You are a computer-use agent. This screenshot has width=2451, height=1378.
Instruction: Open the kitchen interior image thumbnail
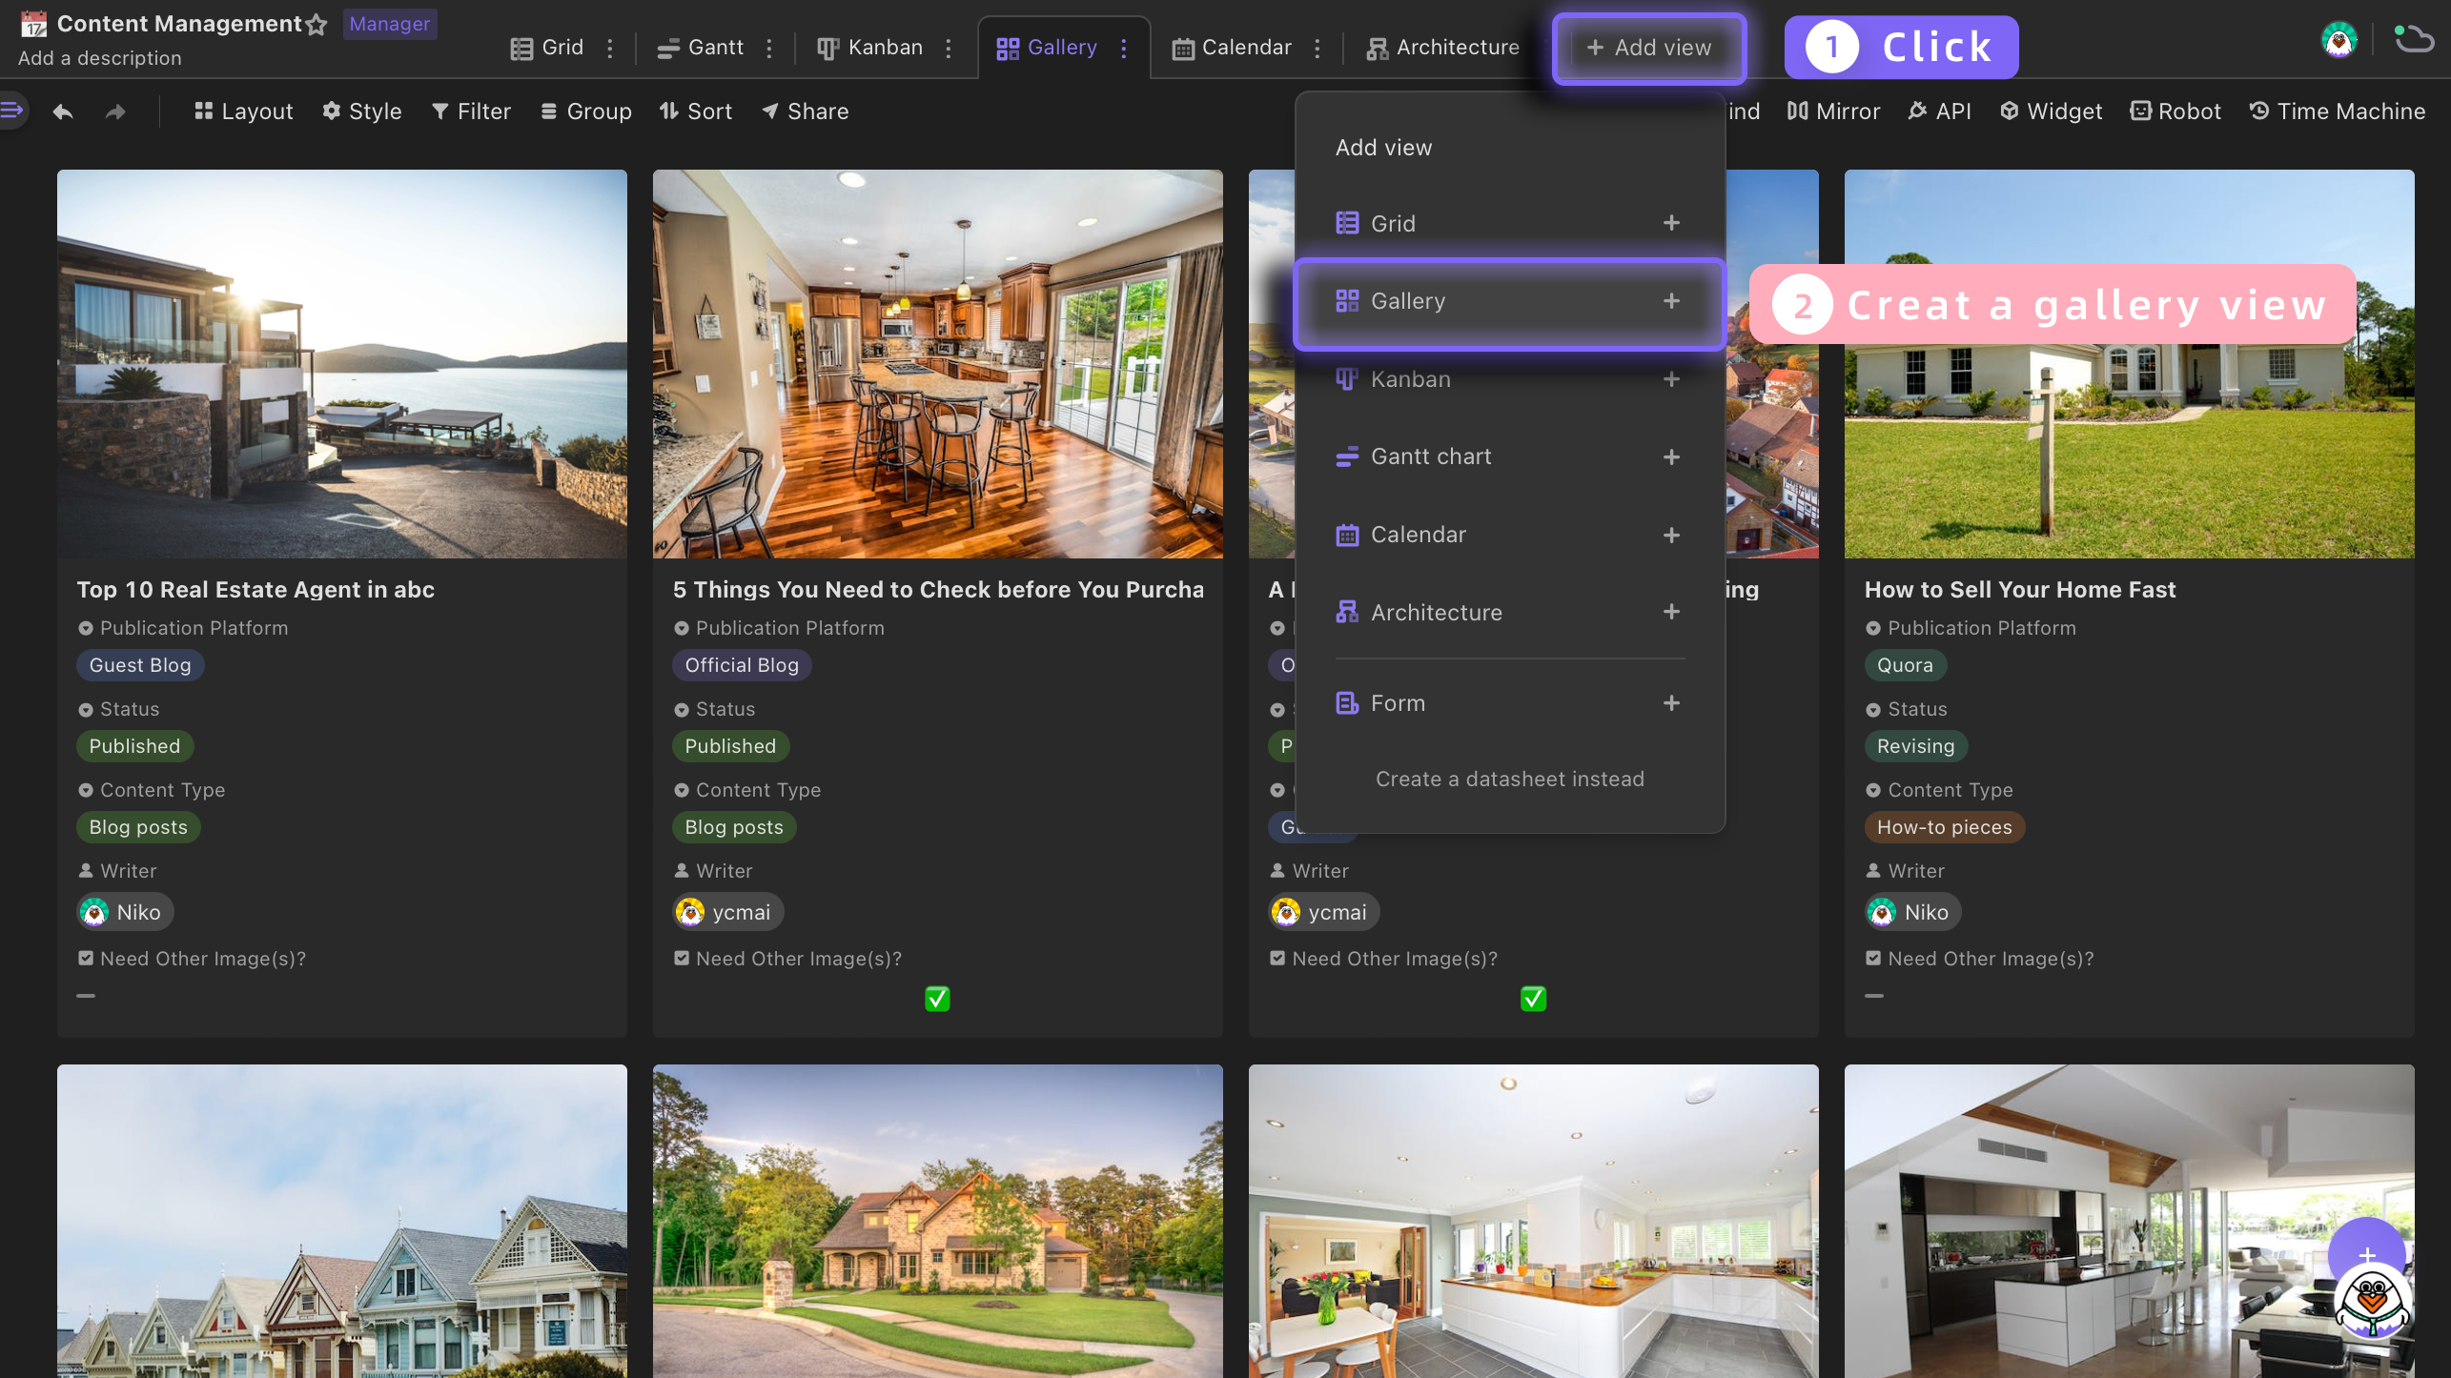pyautogui.click(x=938, y=364)
